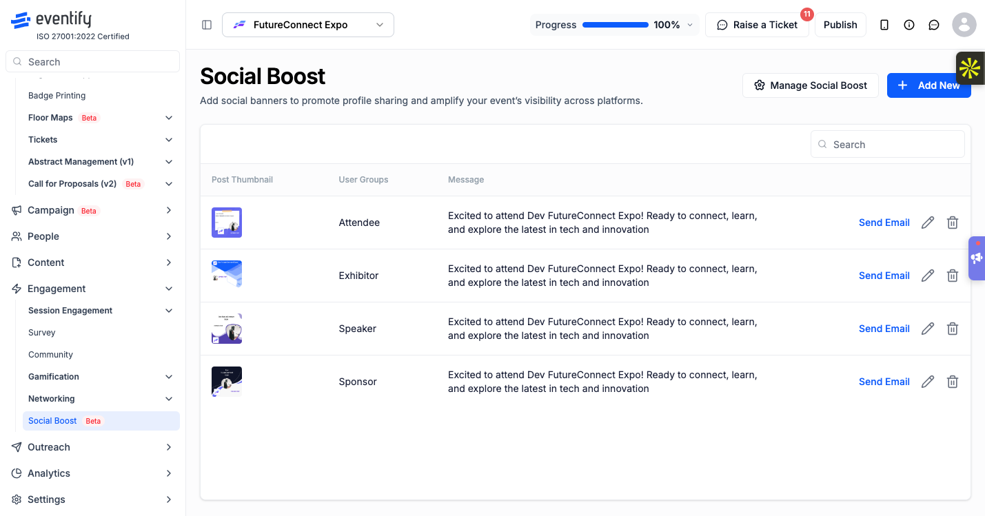Open the Speaker post thumbnail
985x516 pixels.
click(x=227, y=329)
